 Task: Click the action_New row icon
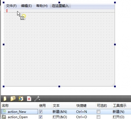click(x=4, y=112)
